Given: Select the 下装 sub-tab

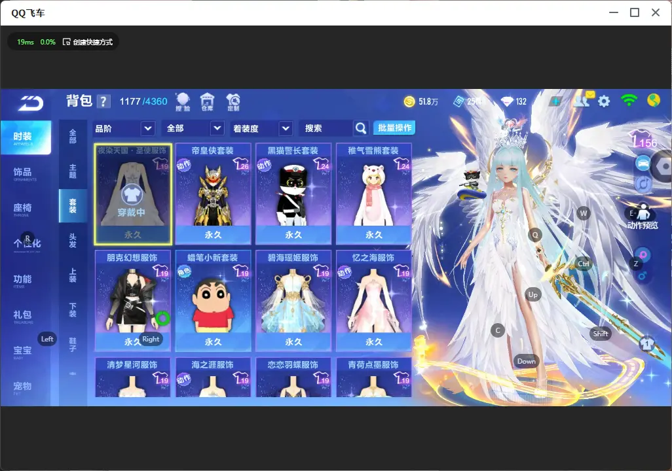Looking at the screenshot, I should (73, 310).
